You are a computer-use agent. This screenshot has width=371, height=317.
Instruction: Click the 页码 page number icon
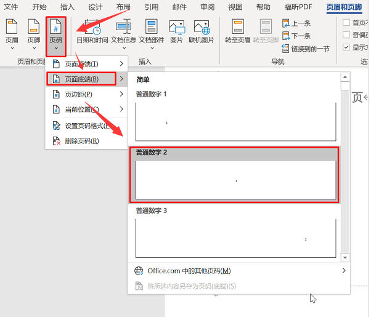click(x=56, y=26)
